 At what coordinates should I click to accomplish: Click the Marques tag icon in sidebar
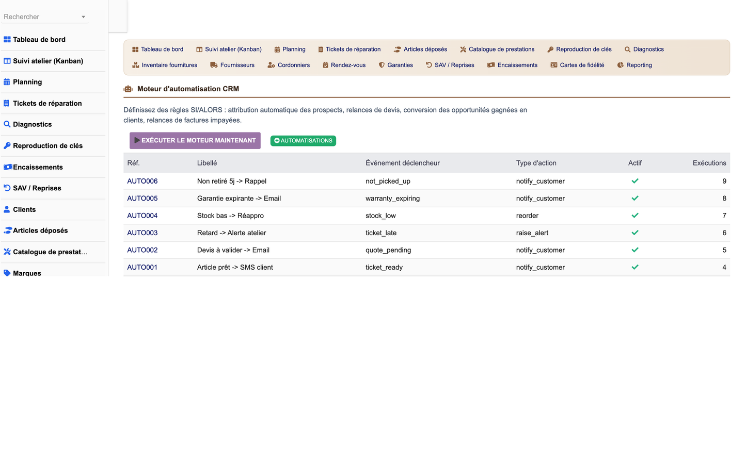[x=7, y=273]
